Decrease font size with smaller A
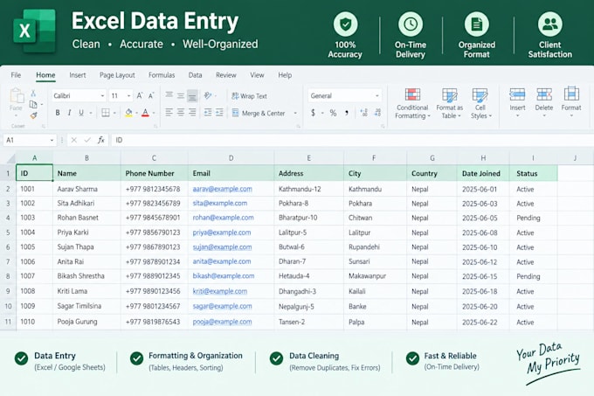Image resolution: width=594 pixels, height=396 pixels. tap(151, 95)
